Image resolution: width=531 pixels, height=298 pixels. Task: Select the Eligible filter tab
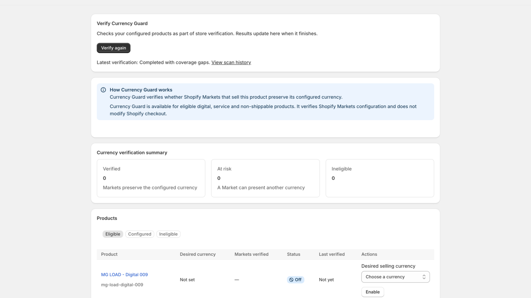(113, 234)
